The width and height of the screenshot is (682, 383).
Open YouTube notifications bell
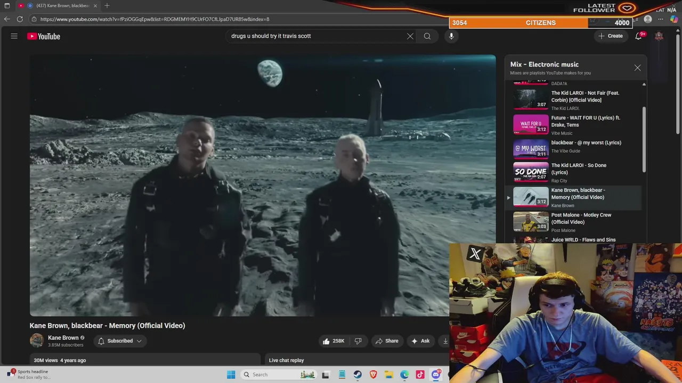638,36
